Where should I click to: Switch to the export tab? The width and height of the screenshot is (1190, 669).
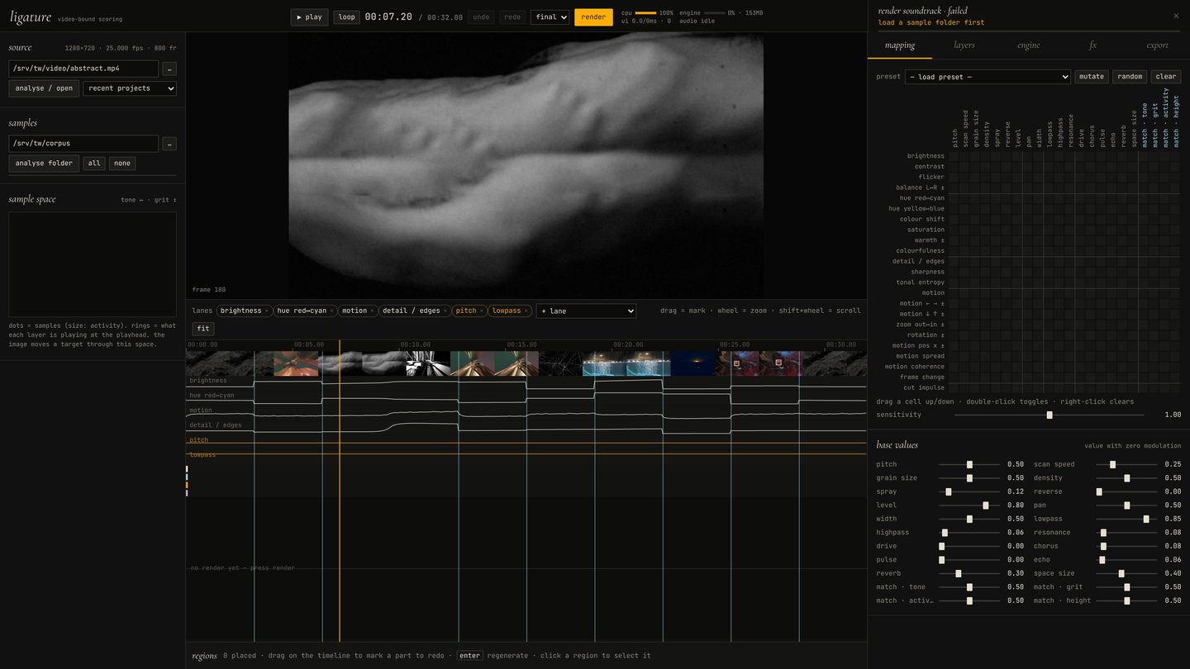[x=1158, y=45]
